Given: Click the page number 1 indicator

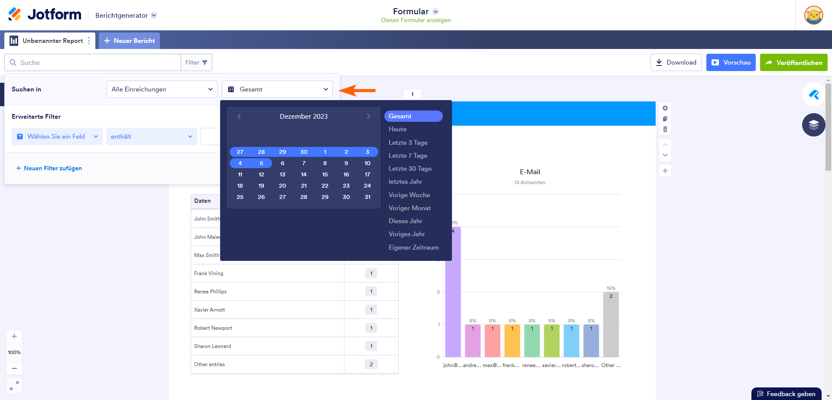Looking at the screenshot, I should tap(413, 94).
